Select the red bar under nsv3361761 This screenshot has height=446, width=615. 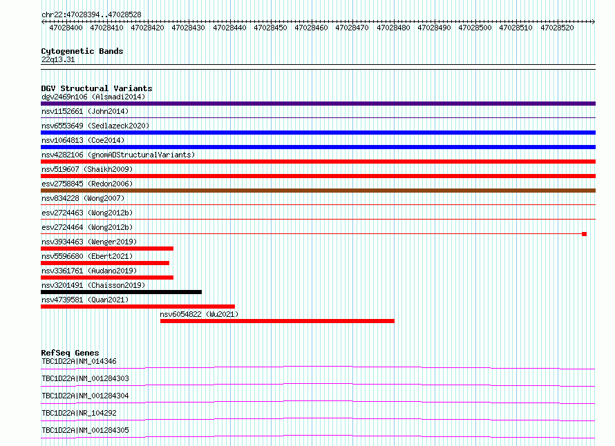[107, 278]
